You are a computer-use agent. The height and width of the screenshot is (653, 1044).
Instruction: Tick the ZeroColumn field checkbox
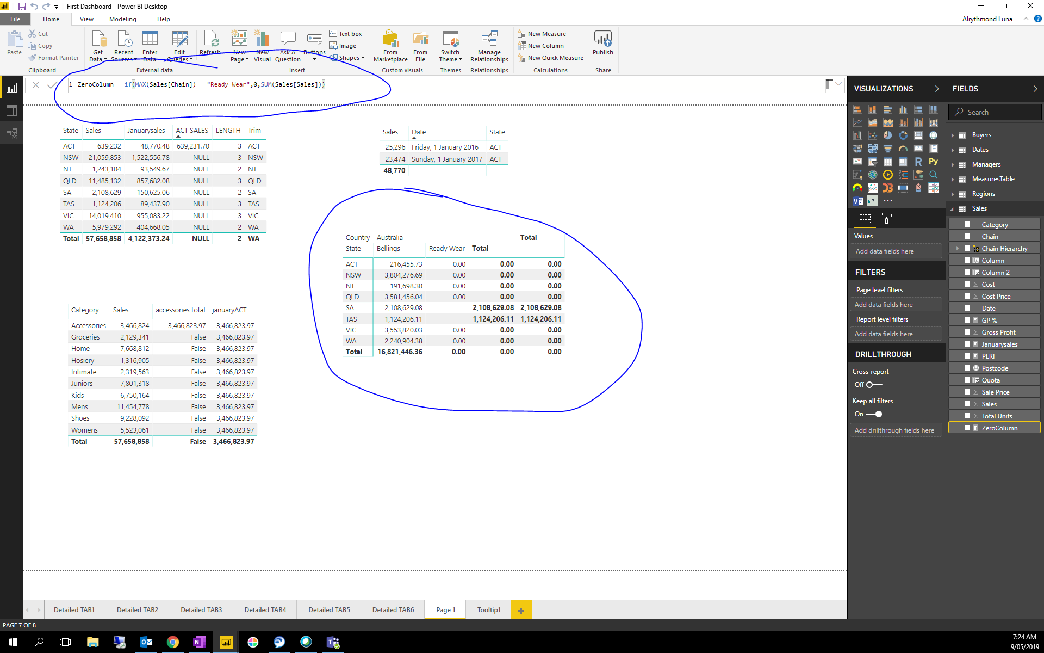coord(967,428)
